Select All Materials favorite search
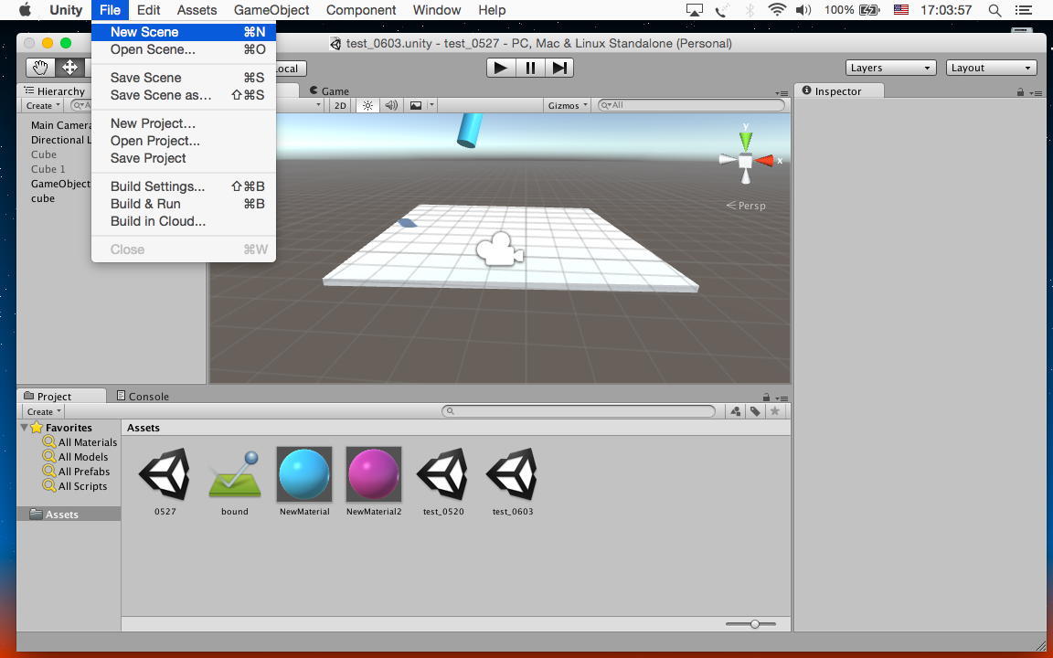Viewport: 1053px width, 658px height. tap(80, 441)
